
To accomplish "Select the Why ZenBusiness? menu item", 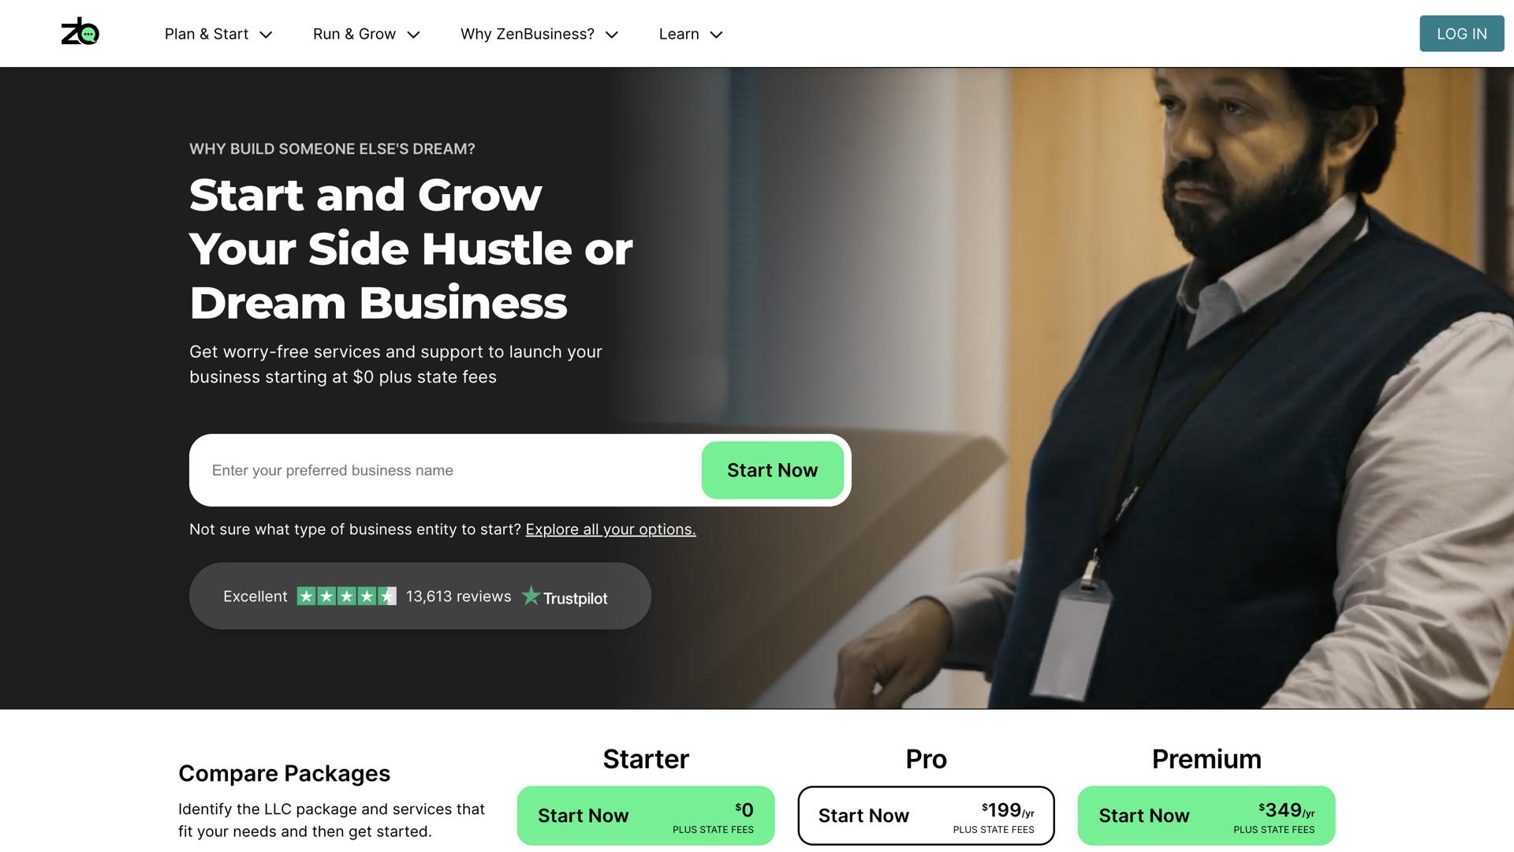I will tap(528, 34).
